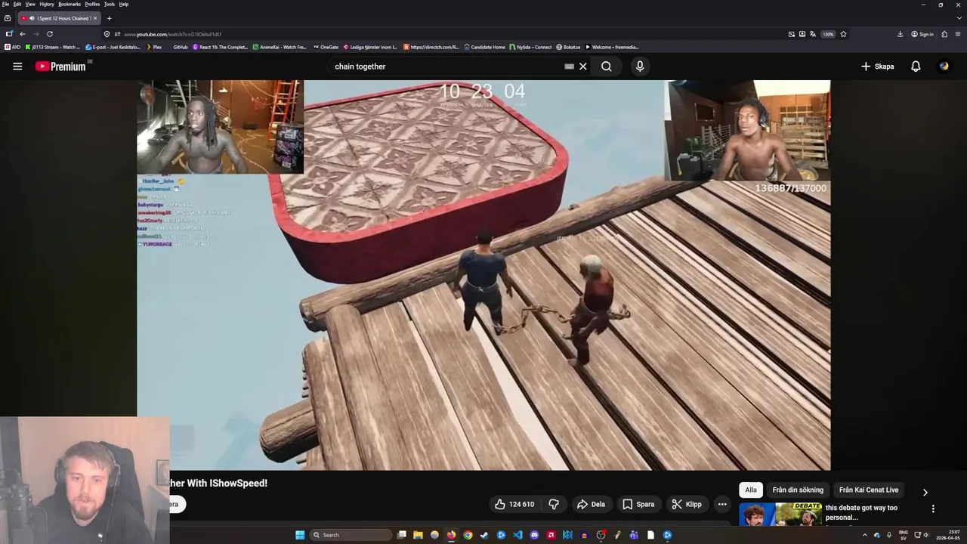Open options for the debate video suggestion

click(x=933, y=509)
